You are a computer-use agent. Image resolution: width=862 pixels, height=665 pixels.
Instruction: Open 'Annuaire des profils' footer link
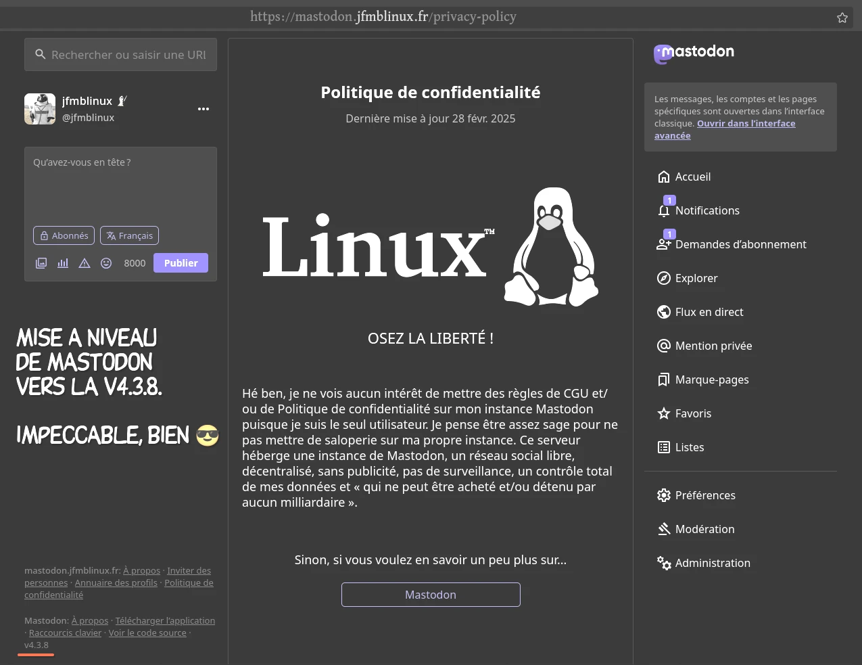coord(116,583)
